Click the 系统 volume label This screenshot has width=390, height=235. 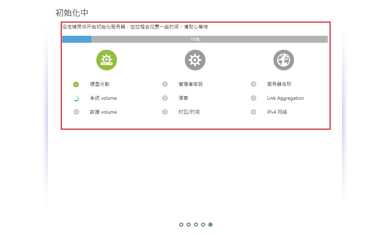[103, 98]
